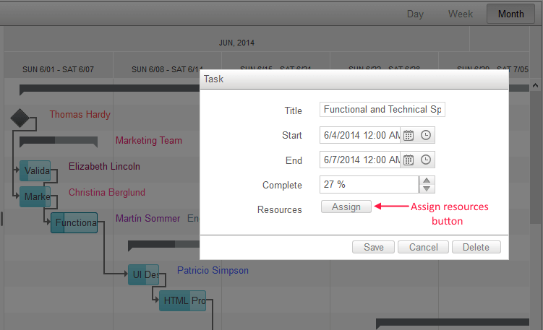Open the End date calendar picker
Screen dimensions: 543x330
(409, 160)
